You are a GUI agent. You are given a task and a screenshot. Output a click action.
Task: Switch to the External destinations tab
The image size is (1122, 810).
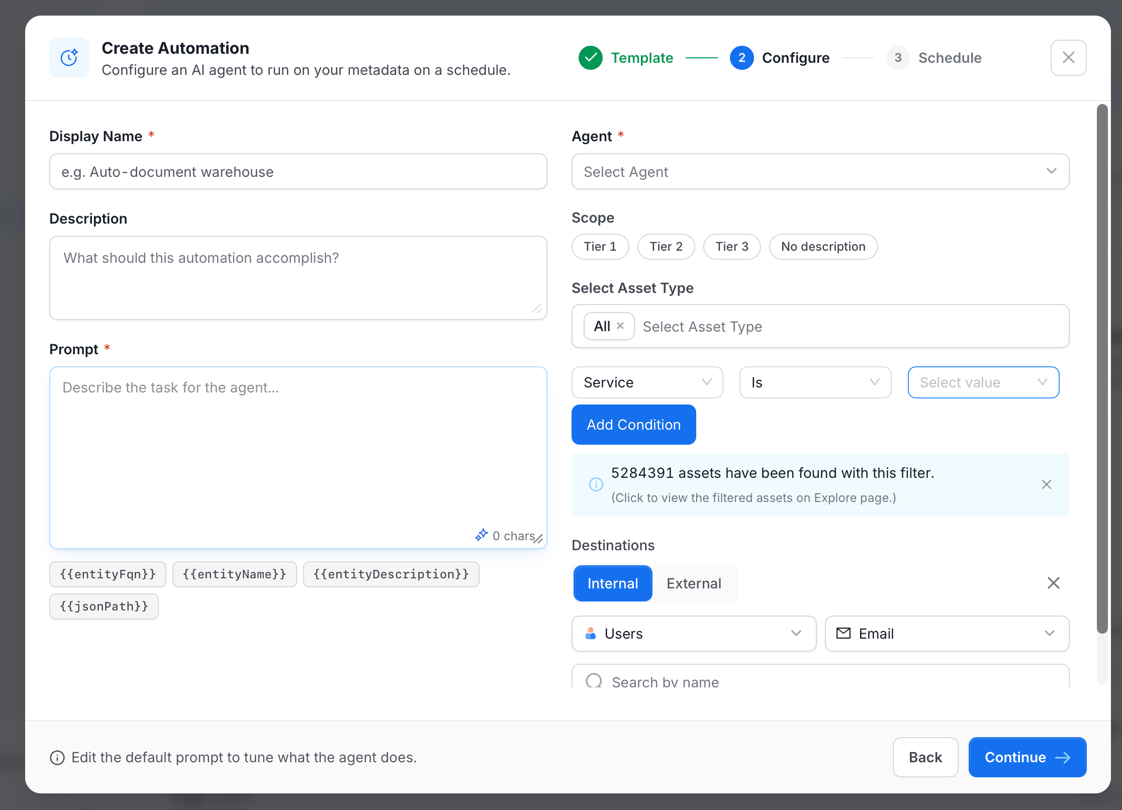(x=694, y=583)
